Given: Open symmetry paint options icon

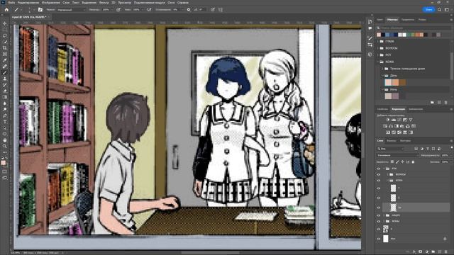Looking at the screenshot, I should (221, 9).
